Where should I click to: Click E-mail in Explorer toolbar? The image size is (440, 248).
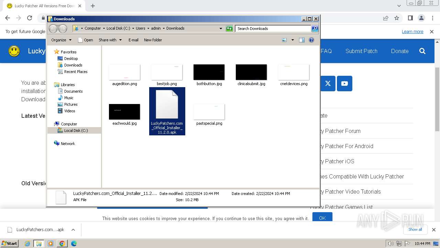(133, 40)
